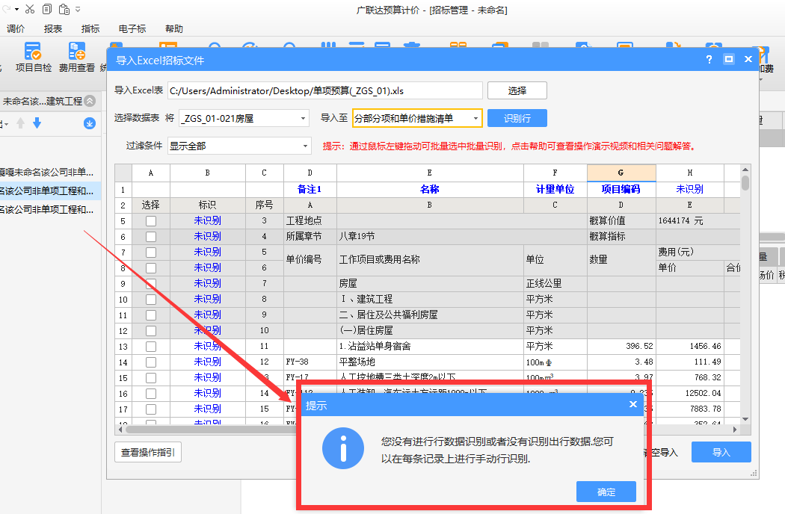This screenshot has width=785, height=514.
Task: Click the 识别行 button
Action: 517,118
